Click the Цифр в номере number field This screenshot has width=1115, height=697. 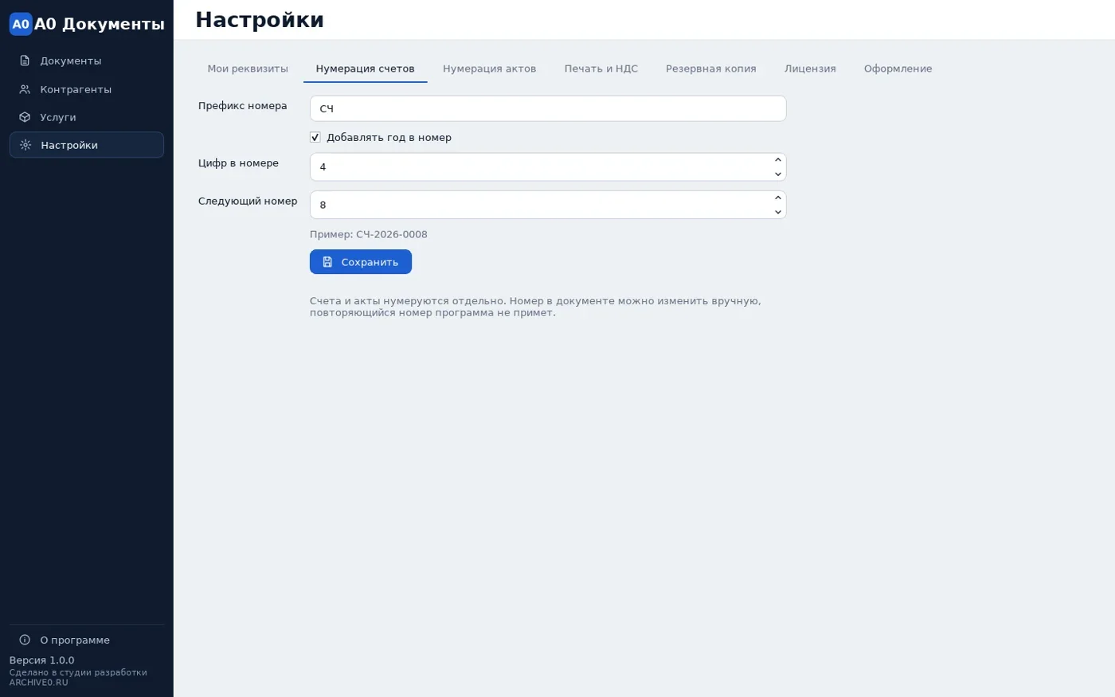[x=548, y=167]
